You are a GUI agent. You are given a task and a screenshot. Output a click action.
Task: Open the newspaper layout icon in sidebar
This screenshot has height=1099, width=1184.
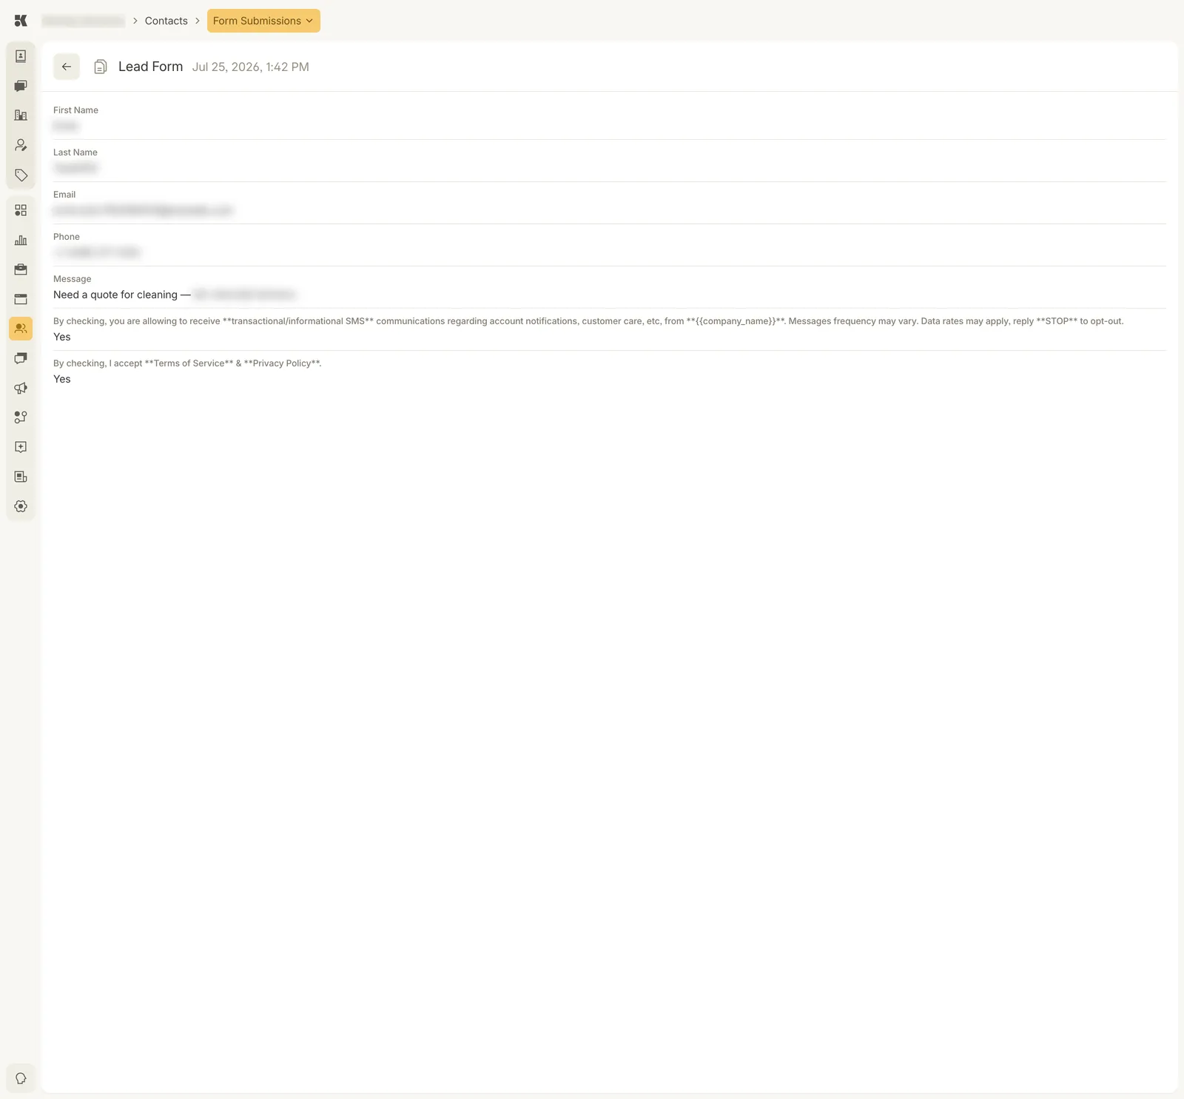(21, 477)
